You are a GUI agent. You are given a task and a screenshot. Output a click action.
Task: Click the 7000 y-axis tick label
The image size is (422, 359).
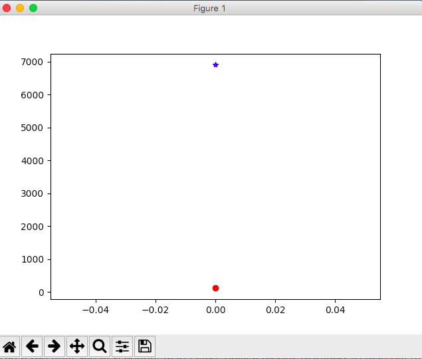pyautogui.click(x=32, y=62)
